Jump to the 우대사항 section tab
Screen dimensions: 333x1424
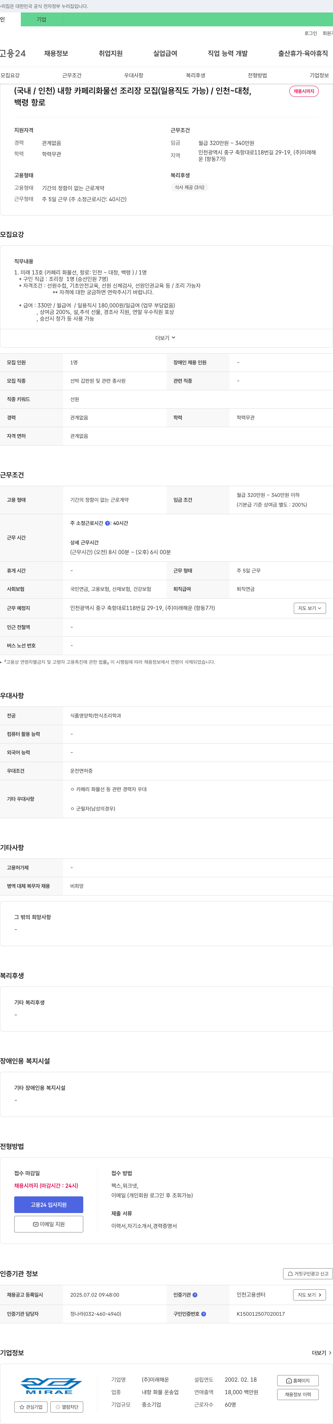click(x=134, y=75)
